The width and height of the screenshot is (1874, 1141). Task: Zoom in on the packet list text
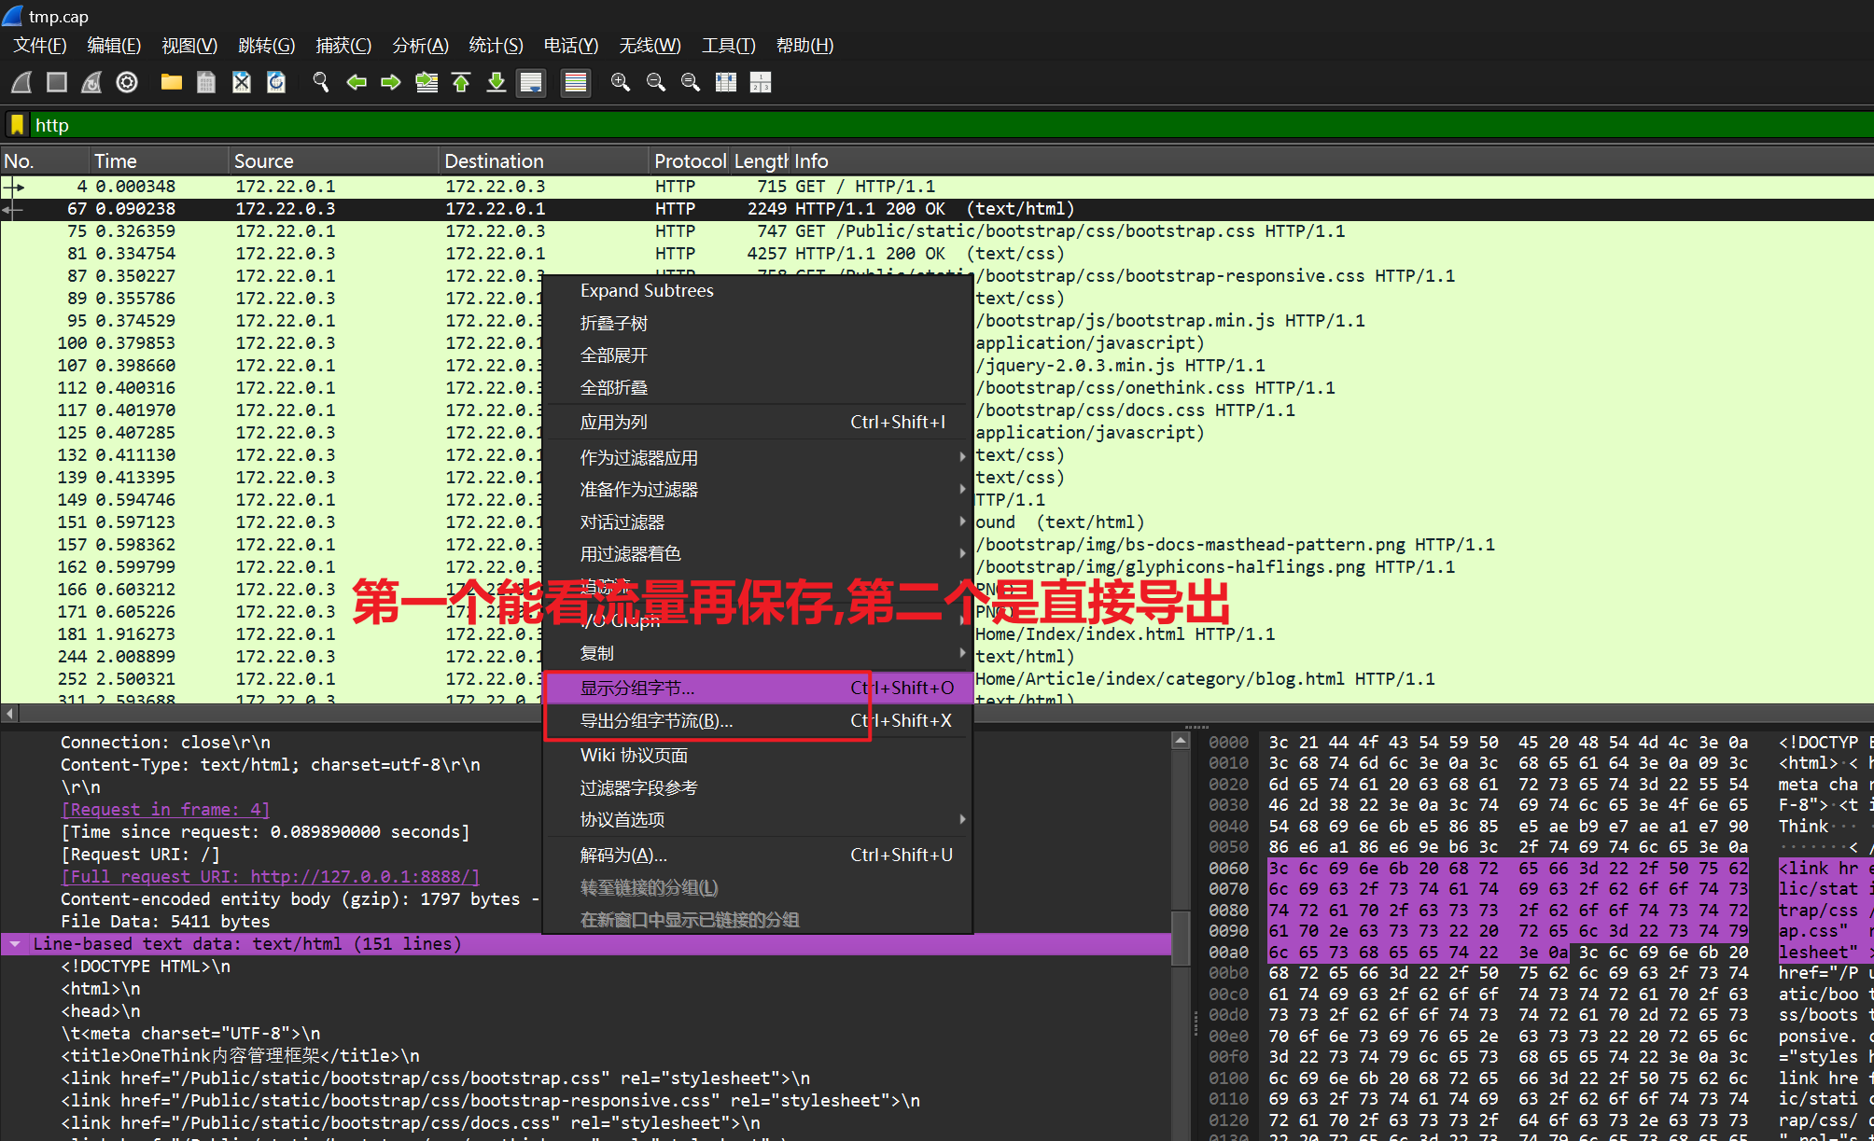coord(620,82)
